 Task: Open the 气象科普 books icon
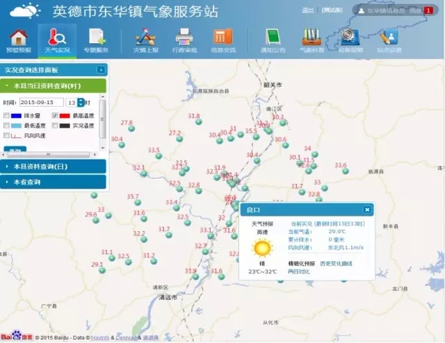point(311,39)
